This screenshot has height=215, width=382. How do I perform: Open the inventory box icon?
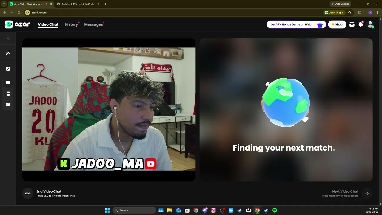tap(352, 24)
